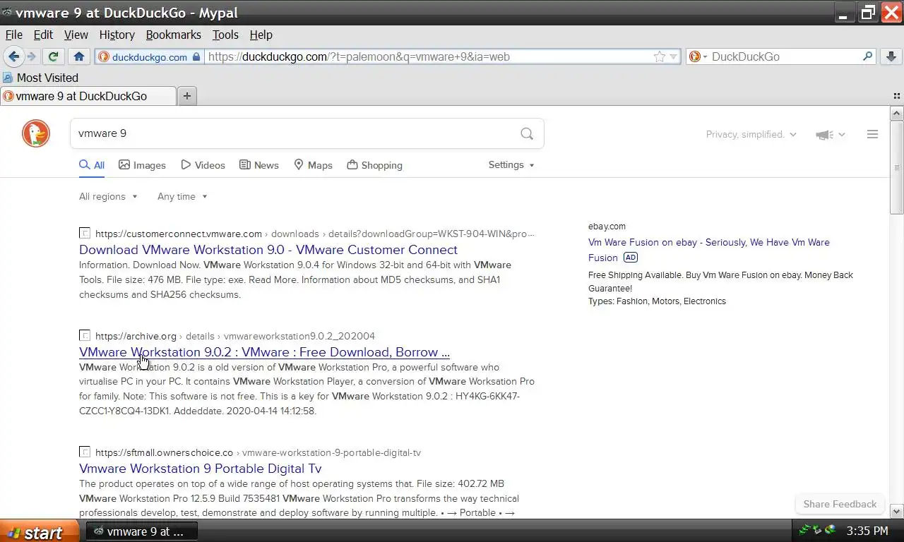Viewport: 904px width, 542px height.
Task: Open VMware Workstation 9.0.2 archive.org result
Action: click(x=264, y=352)
